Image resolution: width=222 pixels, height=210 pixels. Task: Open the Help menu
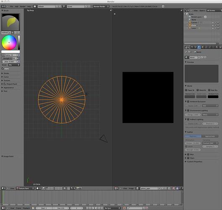click(29, 7)
